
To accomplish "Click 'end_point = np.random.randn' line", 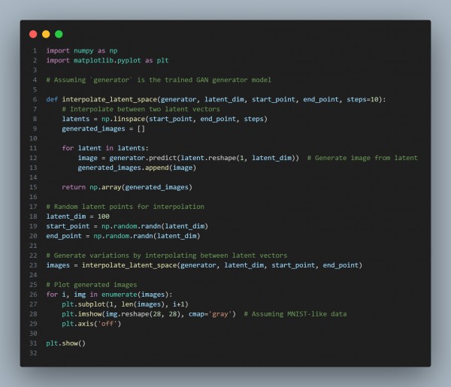I will pos(123,236).
